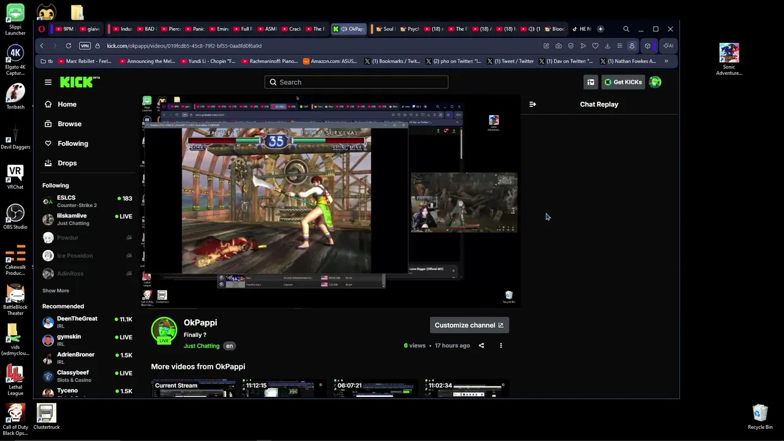Open OBS Studio desktop icon
The width and height of the screenshot is (784, 441).
tap(15, 217)
